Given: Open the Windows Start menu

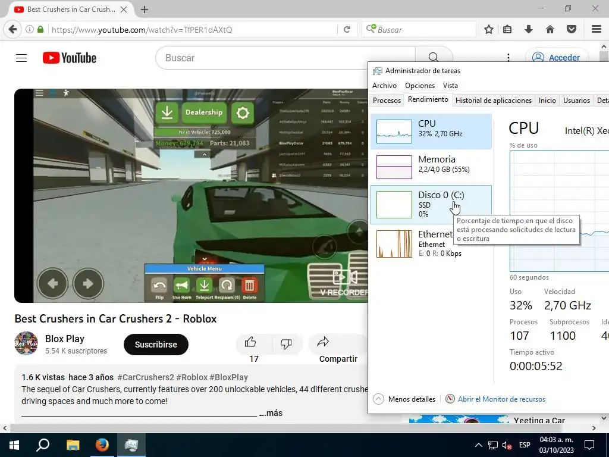Looking at the screenshot, I should 14,445.
